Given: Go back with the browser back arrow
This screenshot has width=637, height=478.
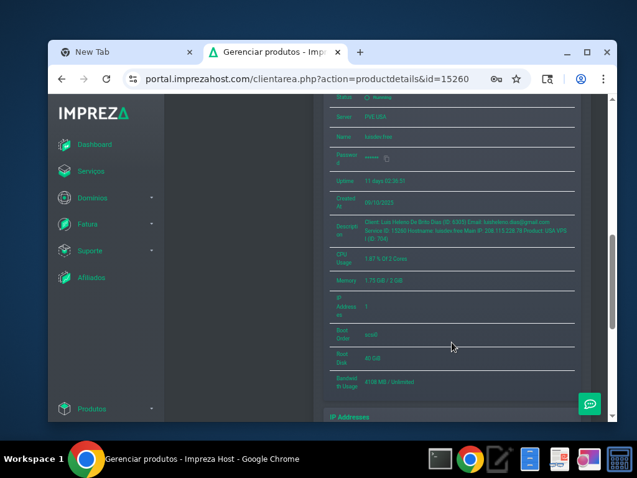Looking at the screenshot, I should point(62,79).
